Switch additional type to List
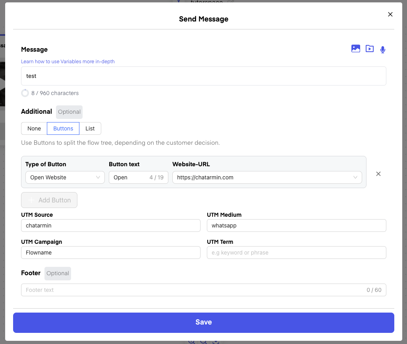The image size is (407, 344). 90,128
